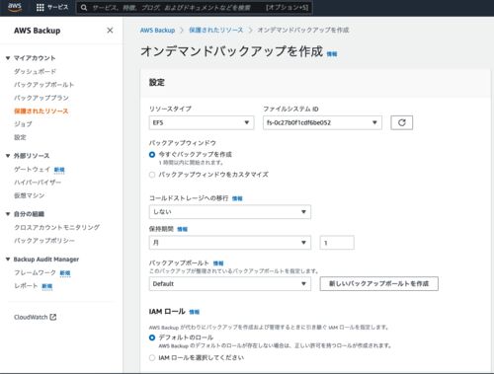The image size is (494, 374).
Task: Click info link beside コールドストレージへの移行
Action: point(237,198)
